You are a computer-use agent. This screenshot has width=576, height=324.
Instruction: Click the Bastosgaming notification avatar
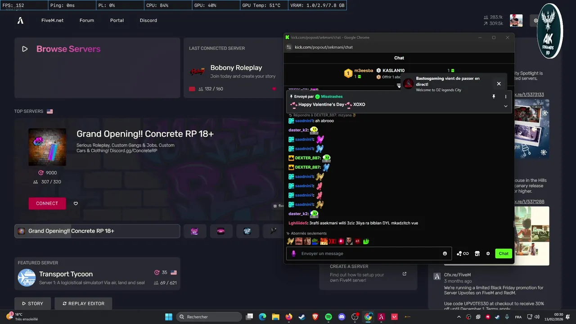[x=408, y=84]
